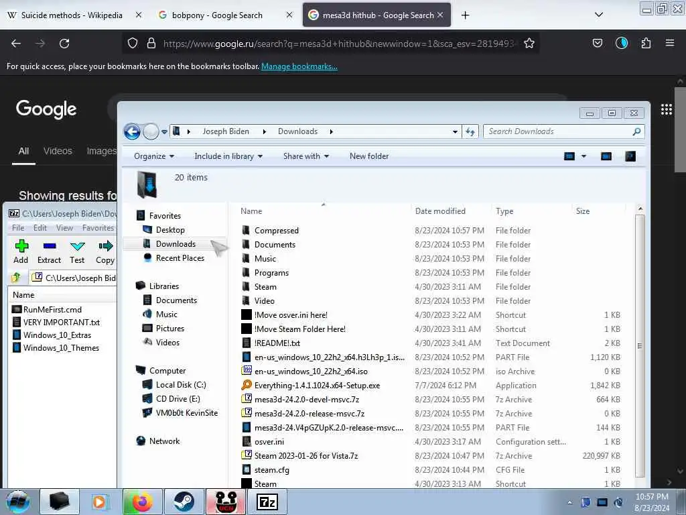Click the 7-Zip up one level icon
686x515 pixels.
click(x=16, y=277)
